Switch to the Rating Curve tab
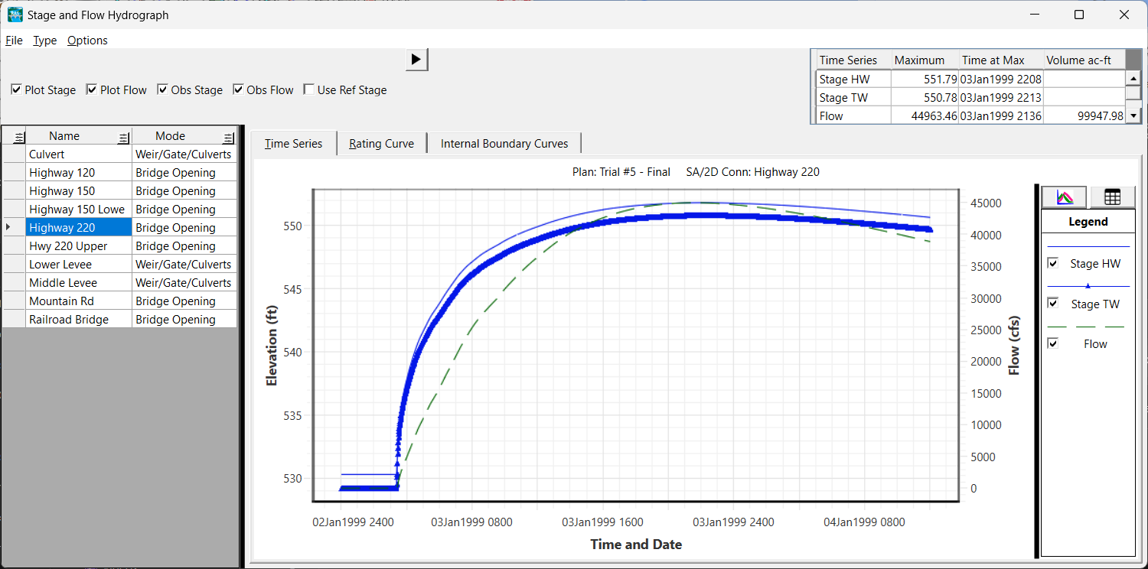Image resolution: width=1148 pixels, height=569 pixels. [x=381, y=144]
